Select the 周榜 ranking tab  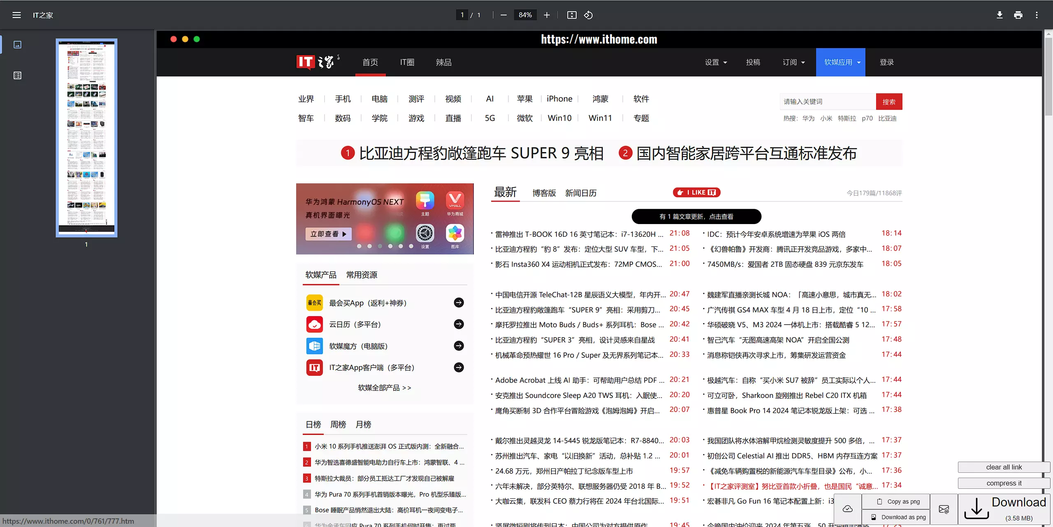point(338,425)
